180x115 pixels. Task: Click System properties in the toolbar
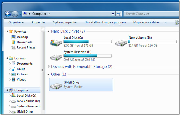65,22
